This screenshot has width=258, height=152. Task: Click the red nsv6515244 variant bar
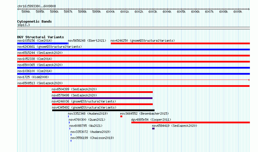pos(133,56)
